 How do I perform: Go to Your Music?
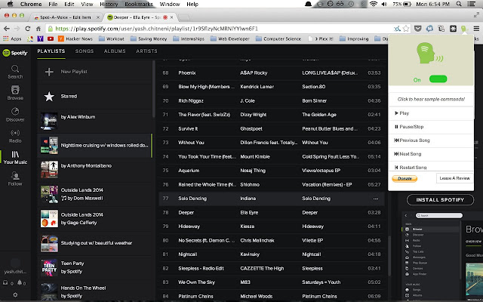(15, 158)
